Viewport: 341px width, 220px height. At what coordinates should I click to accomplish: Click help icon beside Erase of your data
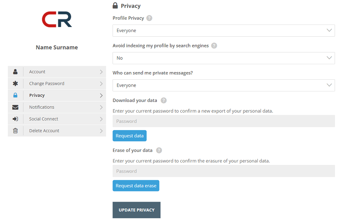159,151
